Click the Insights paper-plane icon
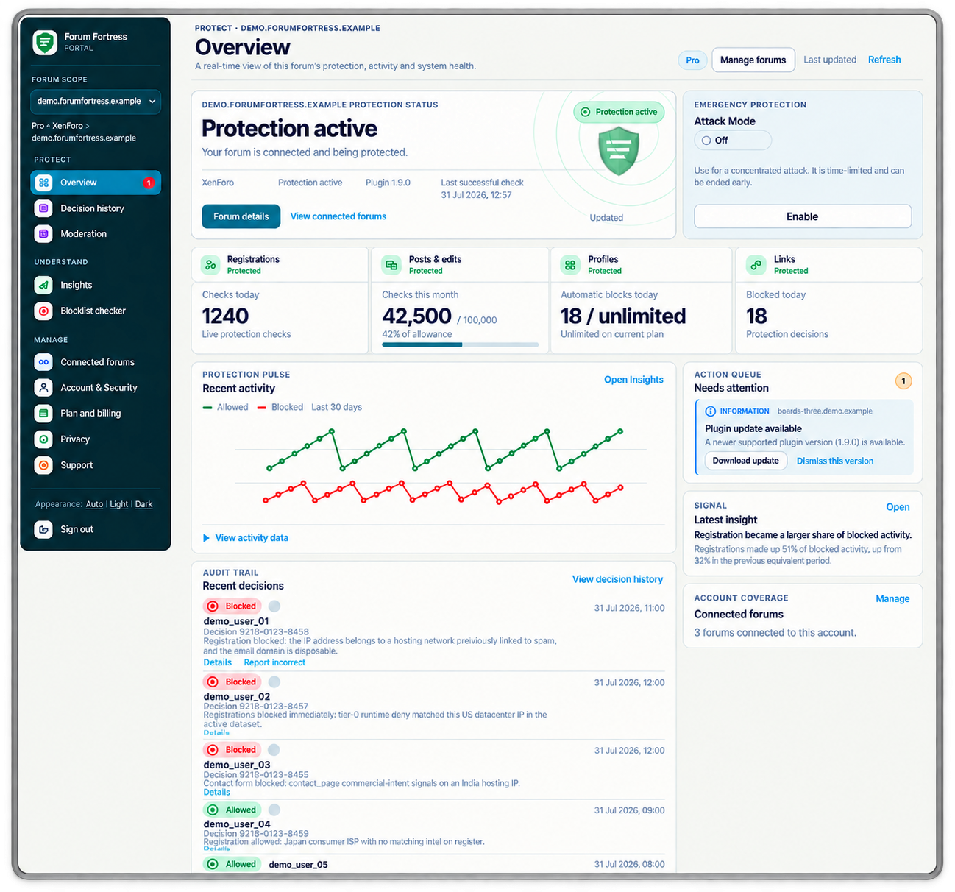 point(43,285)
